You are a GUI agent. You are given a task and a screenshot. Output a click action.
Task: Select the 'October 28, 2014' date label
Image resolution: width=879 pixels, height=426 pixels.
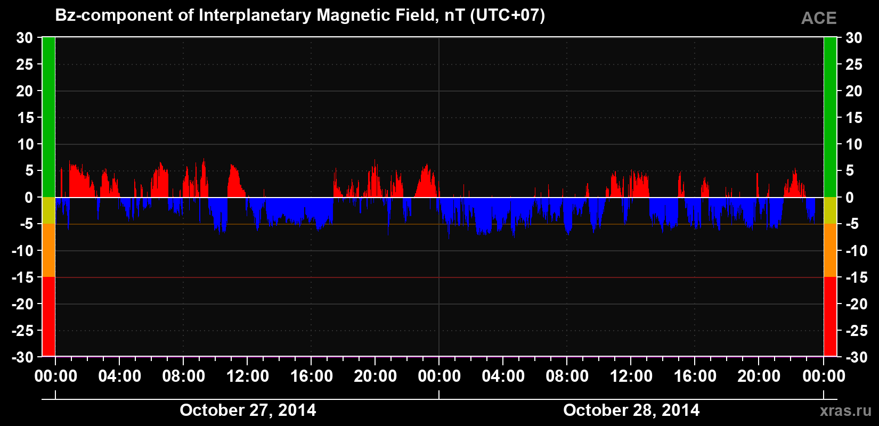click(x=631, y=410)
